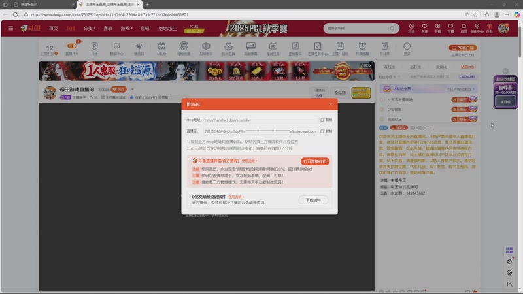Go to 绝地求生 in navigation
Image resolution: width=523 pixels, height=294 pixels.
[x=167, y=28]
